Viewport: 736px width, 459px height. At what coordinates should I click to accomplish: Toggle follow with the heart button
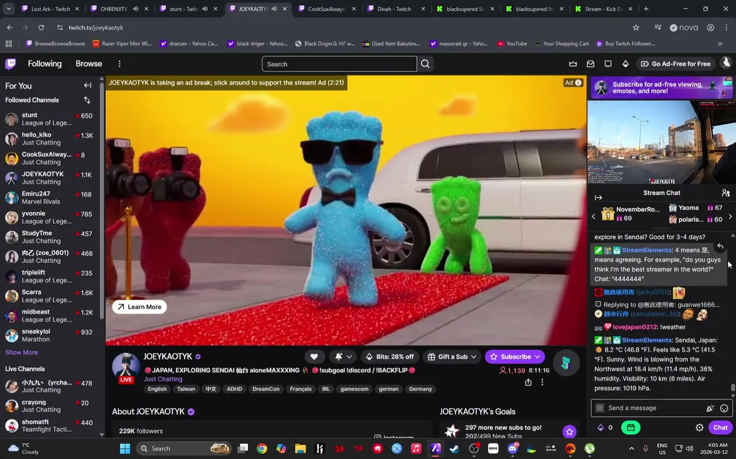pos(314,357)
